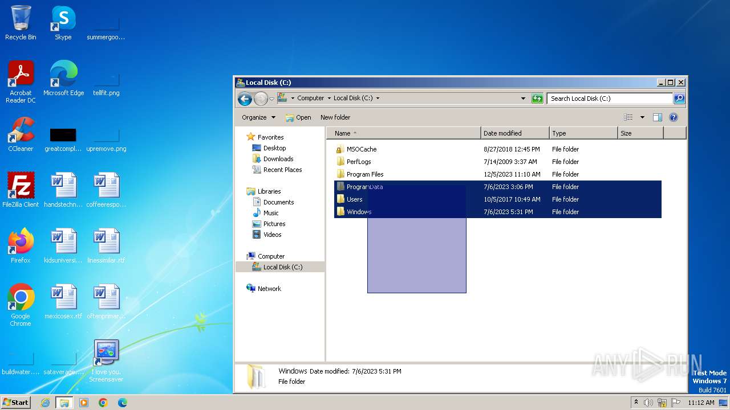730x410 pixels.
Task: Select the Windows folder row
Action: (497, 212)
